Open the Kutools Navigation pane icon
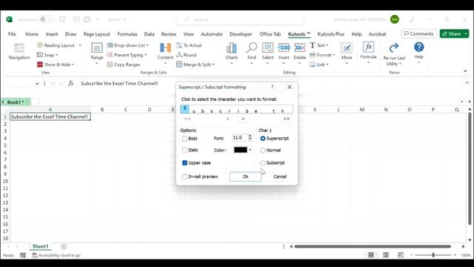The height and width of the screenshot is (267, 474). 19,48
